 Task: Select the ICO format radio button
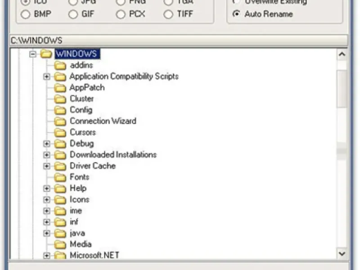26,2
